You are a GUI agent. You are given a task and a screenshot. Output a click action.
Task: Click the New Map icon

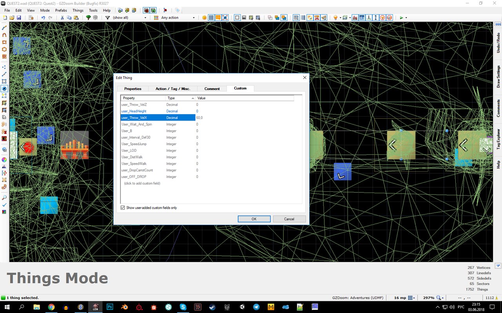[5, 18]
